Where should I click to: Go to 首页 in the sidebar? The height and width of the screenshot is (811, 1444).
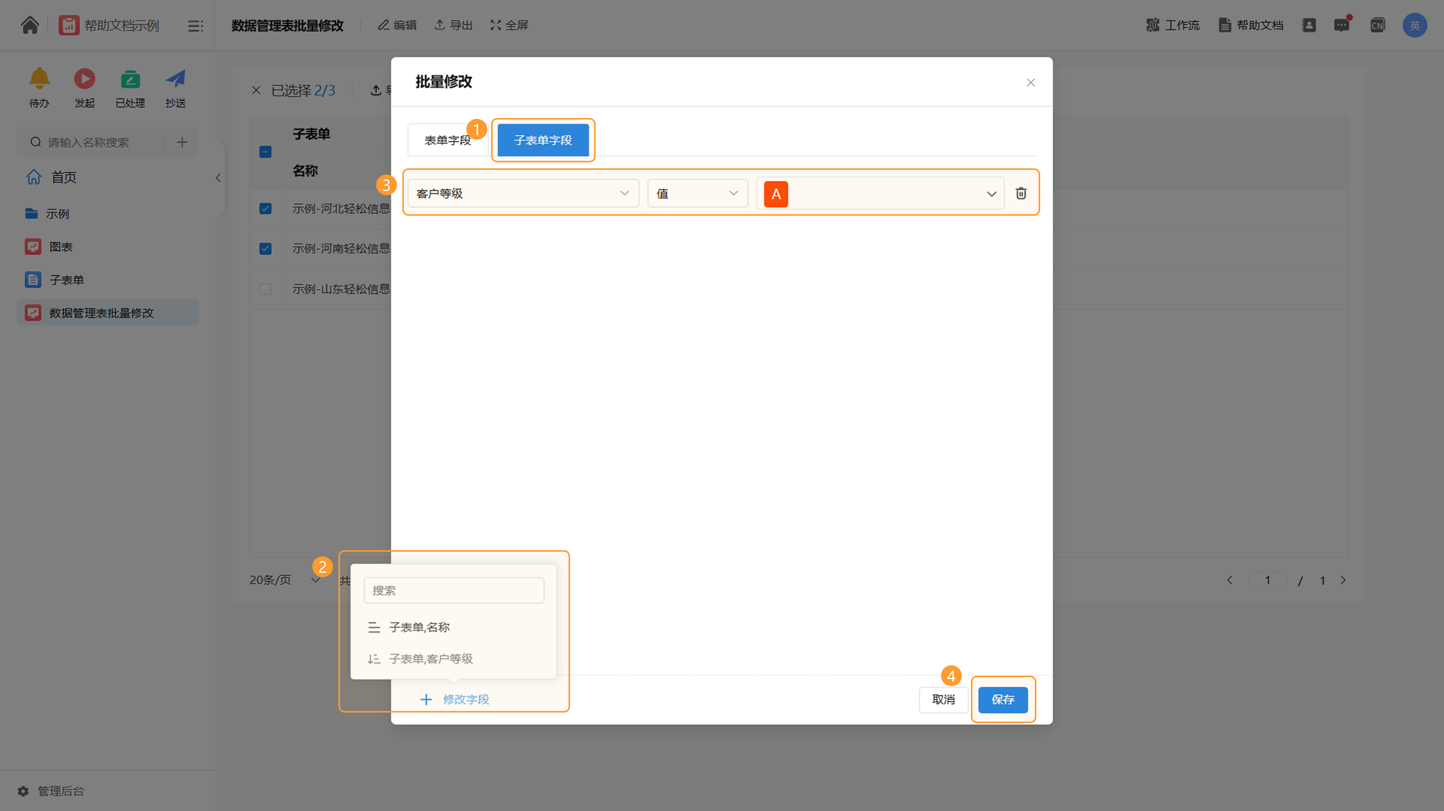[52, 177]
